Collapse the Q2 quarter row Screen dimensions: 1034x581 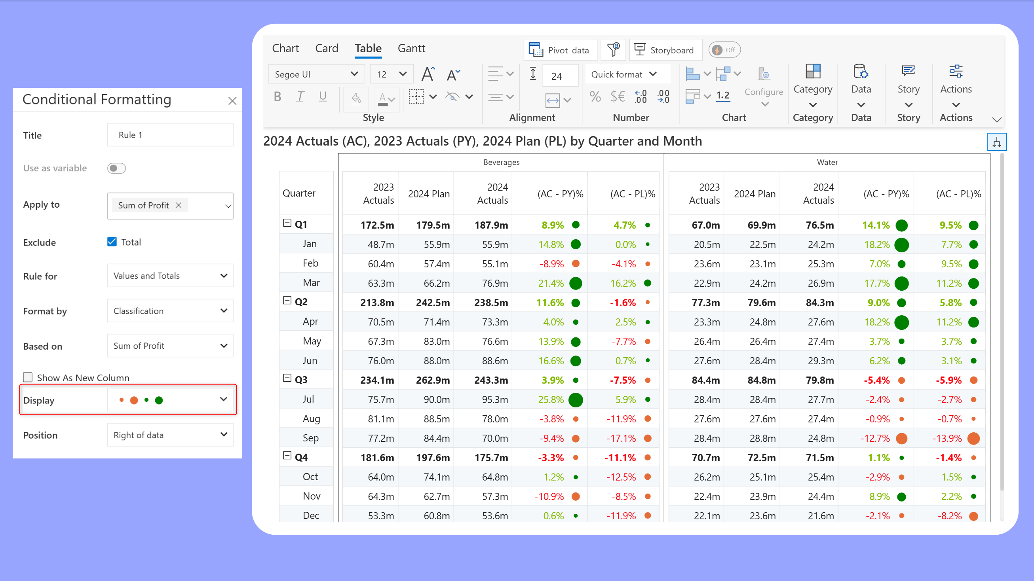[x=287, y=301]
